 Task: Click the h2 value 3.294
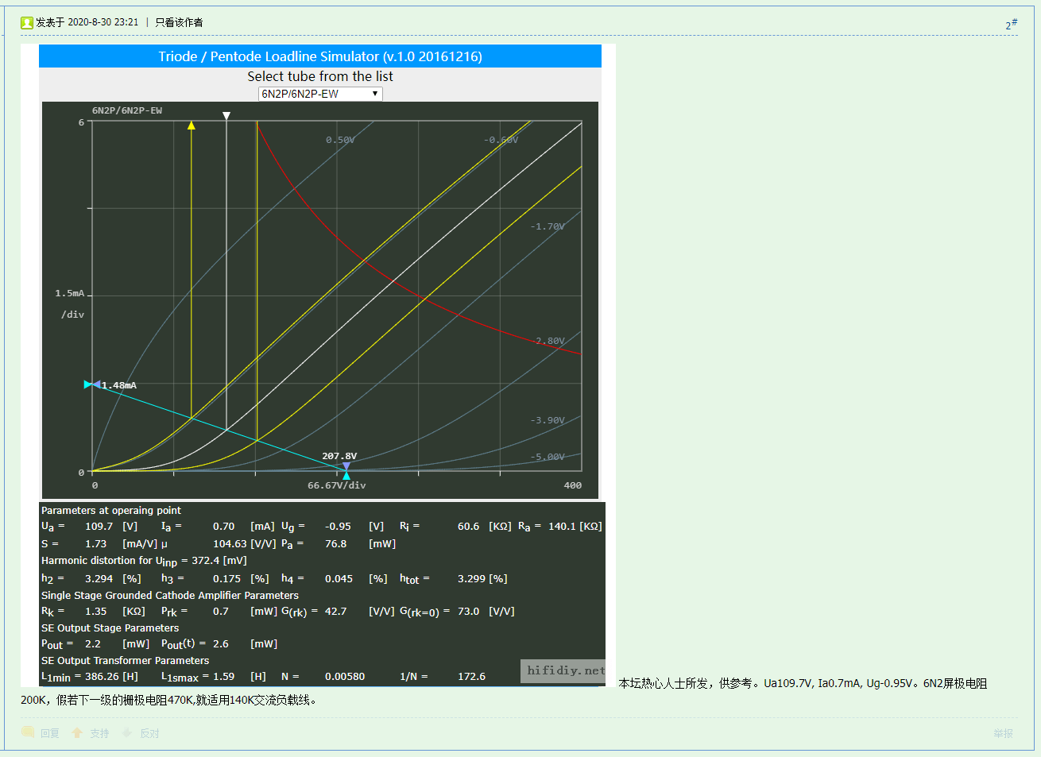99,579
